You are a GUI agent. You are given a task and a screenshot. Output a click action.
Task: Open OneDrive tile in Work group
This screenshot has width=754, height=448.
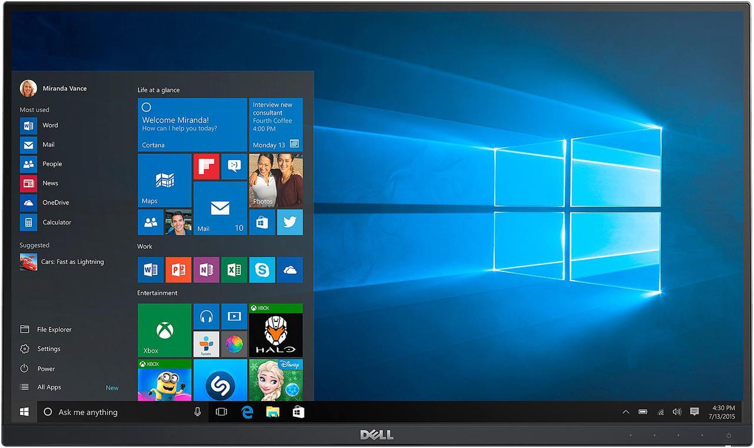[290, 270]
